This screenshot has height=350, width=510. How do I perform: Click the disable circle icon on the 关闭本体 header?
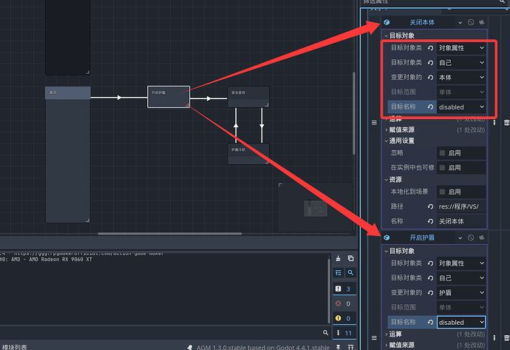(471, 22)
